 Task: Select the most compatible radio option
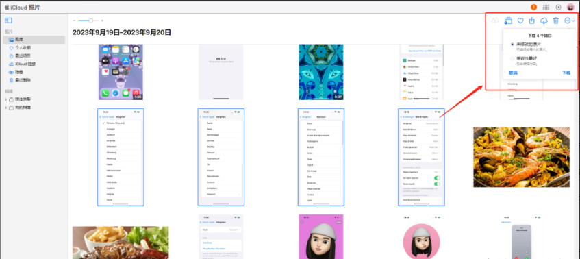[x=512, y=58]
